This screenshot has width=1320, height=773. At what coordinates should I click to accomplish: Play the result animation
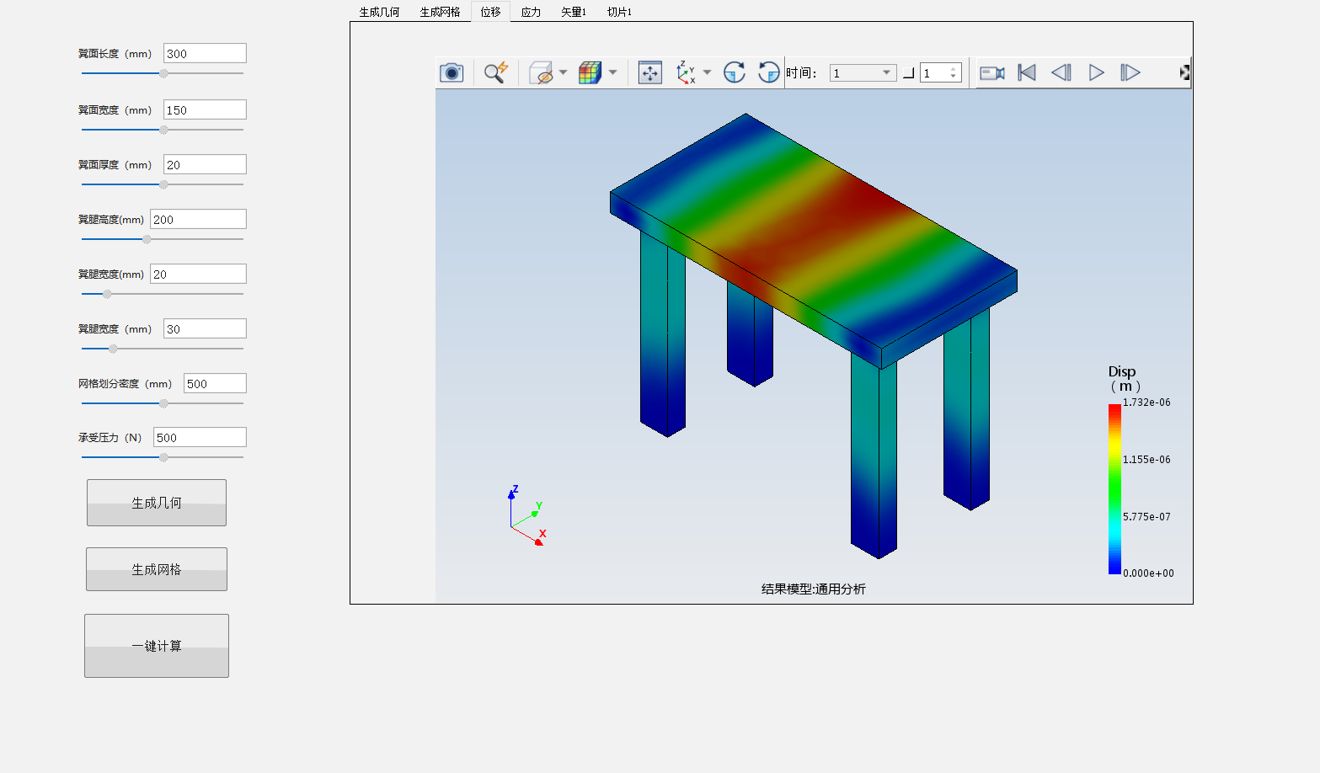coord(1096,72)
